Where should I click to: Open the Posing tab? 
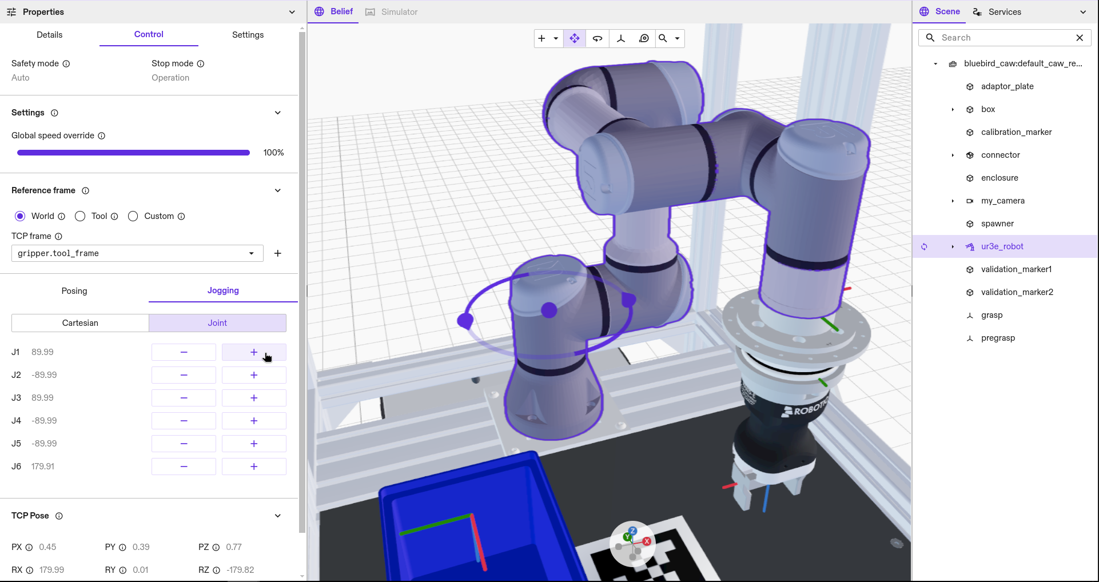click(x=74, y=291)
